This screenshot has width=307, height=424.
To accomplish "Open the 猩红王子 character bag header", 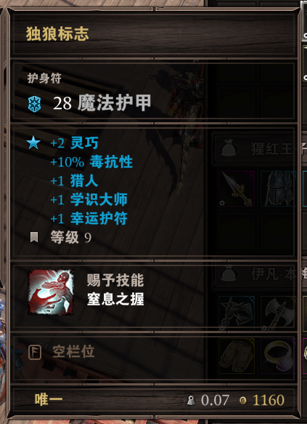I will (x=255, y=148).
